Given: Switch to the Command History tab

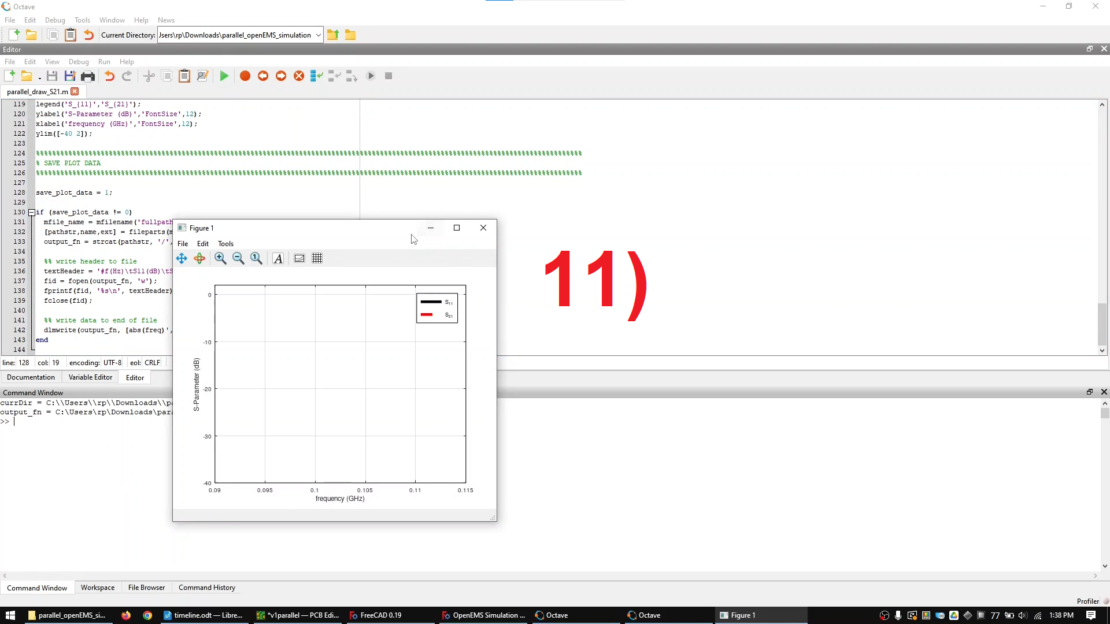Looking at the screenshot, I should click(206, 588).
